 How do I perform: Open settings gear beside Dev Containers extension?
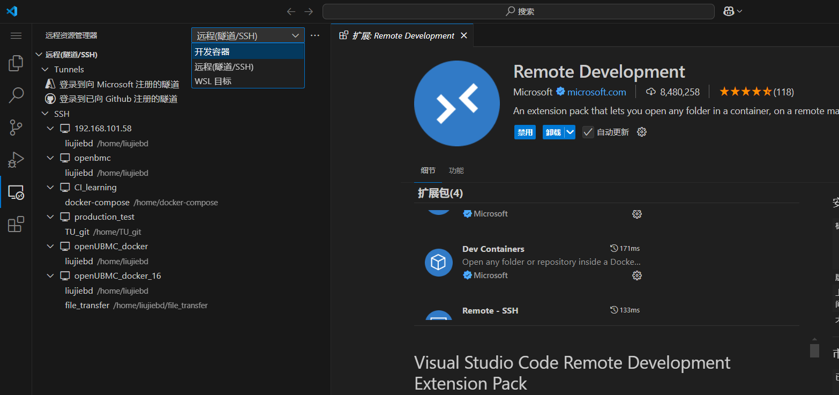pos(637,275)
